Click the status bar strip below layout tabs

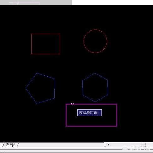[x=76, y=151]
